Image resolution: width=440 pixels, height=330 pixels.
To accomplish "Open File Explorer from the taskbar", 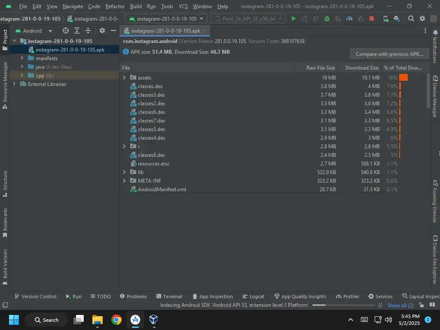I will pos(98,320).
